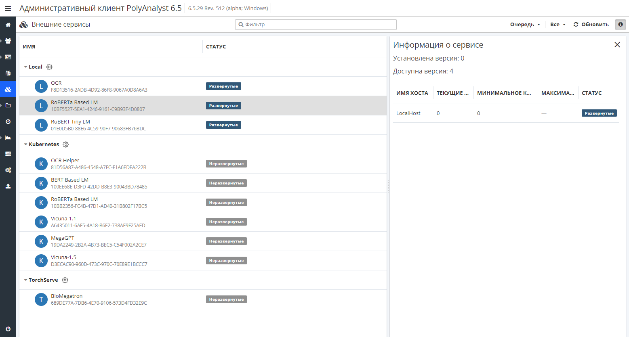The width and height of the screenshot is (629, 337).
Task: Click the K avatar of Vicuna-1.1
Action: (41, 222)
